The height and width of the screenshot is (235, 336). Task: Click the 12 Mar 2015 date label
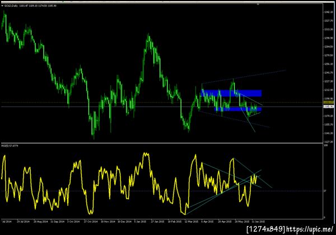click(192, 222)
